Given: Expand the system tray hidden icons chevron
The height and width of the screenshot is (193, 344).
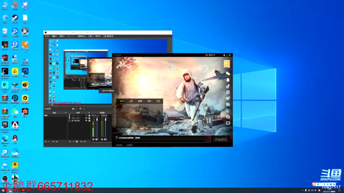Looking at the screenshot, I should click(303, 190).
